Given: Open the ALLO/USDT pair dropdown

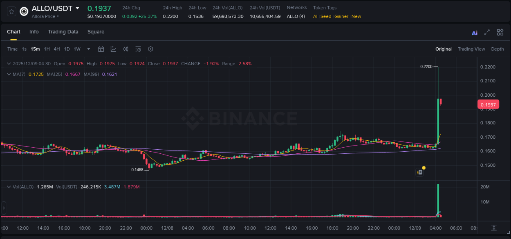Looking at the screenshot, I should pos(77,8).
